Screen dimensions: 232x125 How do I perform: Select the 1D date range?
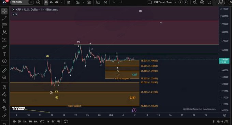pyautogui.click(x=14, y=122)
